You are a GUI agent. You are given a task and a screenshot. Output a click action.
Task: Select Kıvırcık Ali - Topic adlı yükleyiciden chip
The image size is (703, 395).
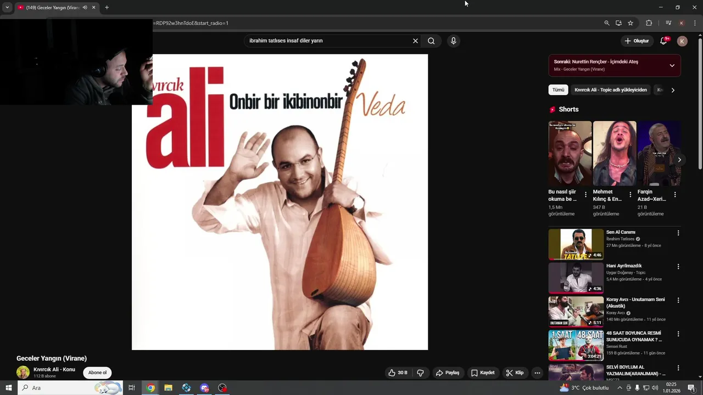tap(611, 90)
